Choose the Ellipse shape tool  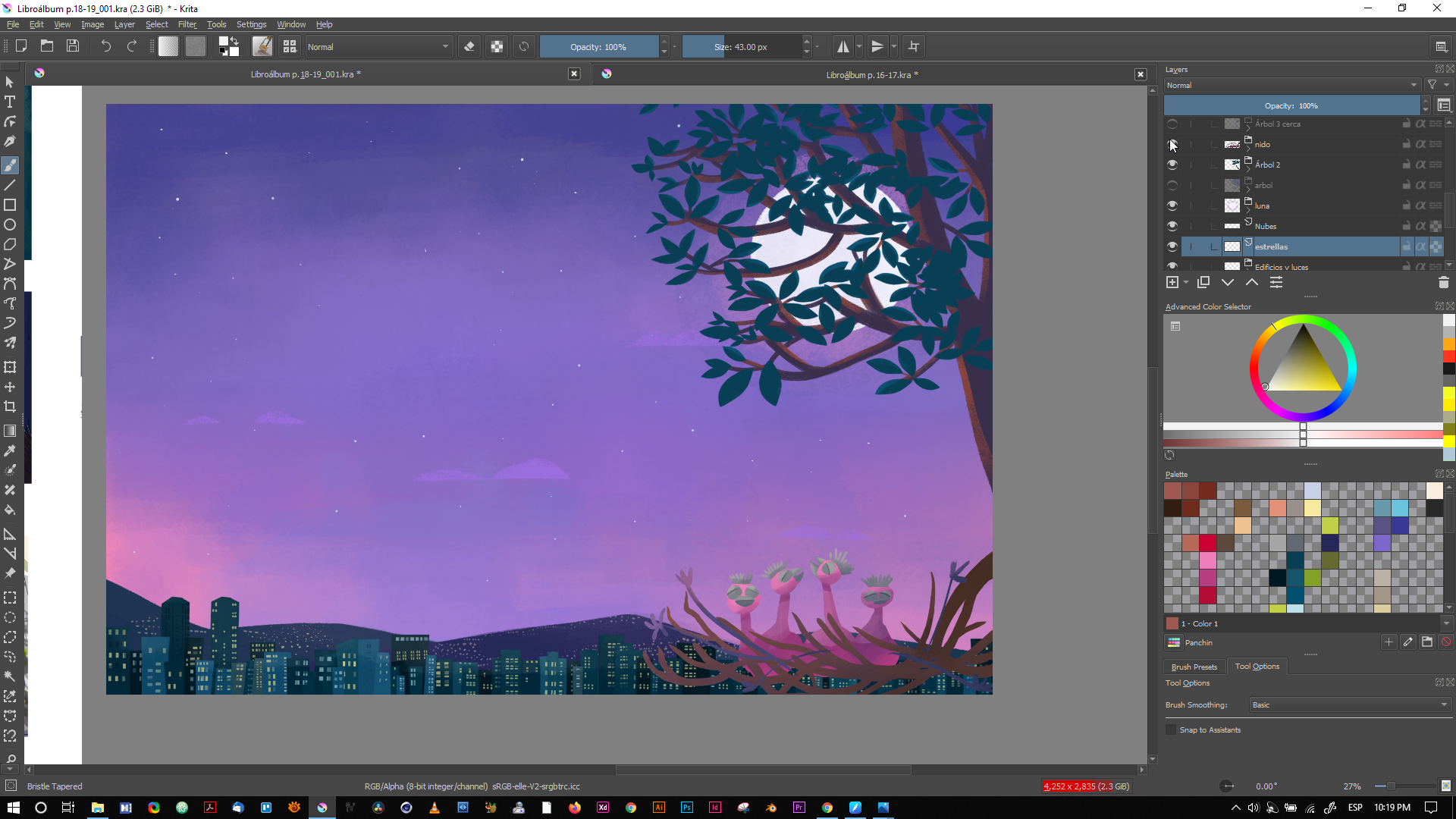10,224
